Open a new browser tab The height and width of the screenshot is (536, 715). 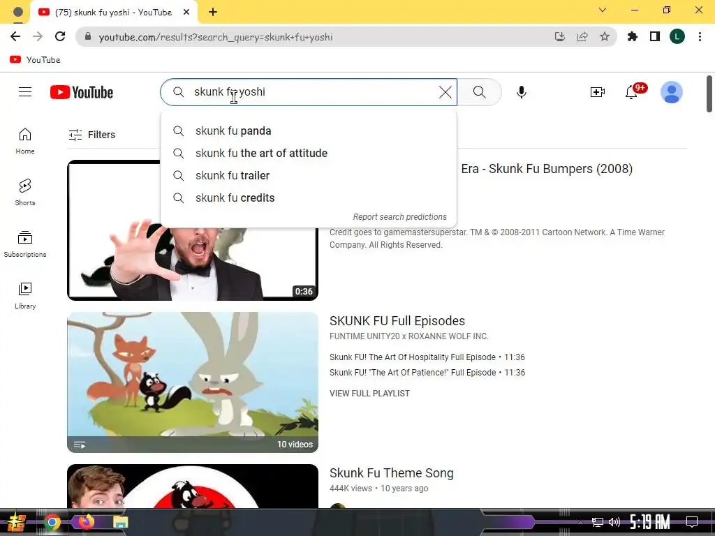213,12
